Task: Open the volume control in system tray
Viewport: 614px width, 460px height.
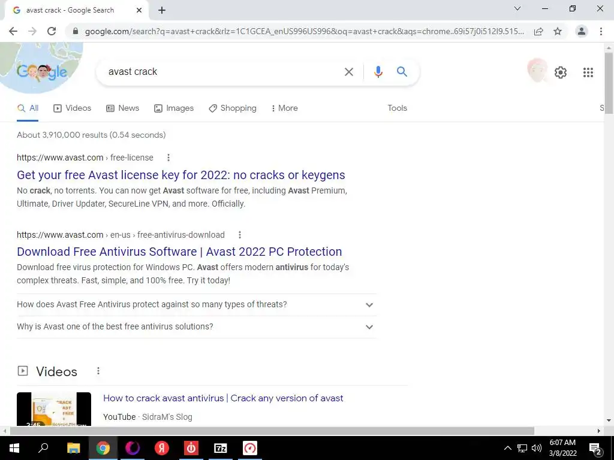Action: 537,448
